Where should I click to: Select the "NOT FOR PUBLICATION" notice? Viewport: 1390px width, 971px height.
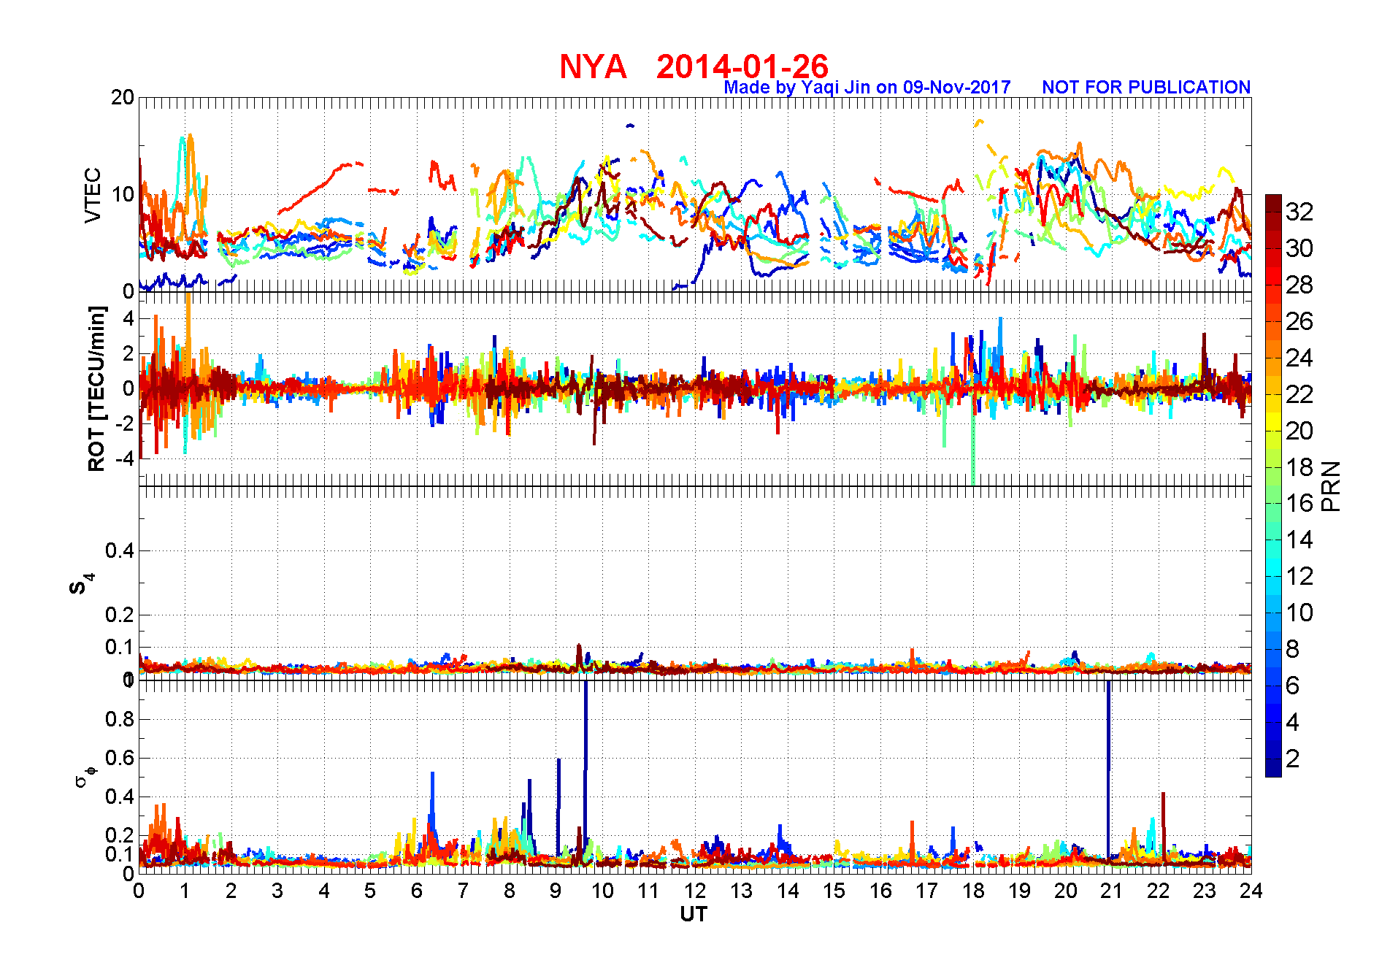point(1146,88)
